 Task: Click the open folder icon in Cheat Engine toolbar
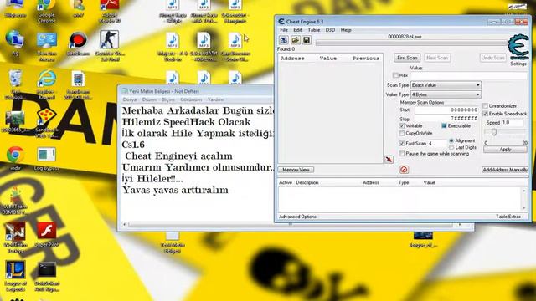[x=296, y=40]
